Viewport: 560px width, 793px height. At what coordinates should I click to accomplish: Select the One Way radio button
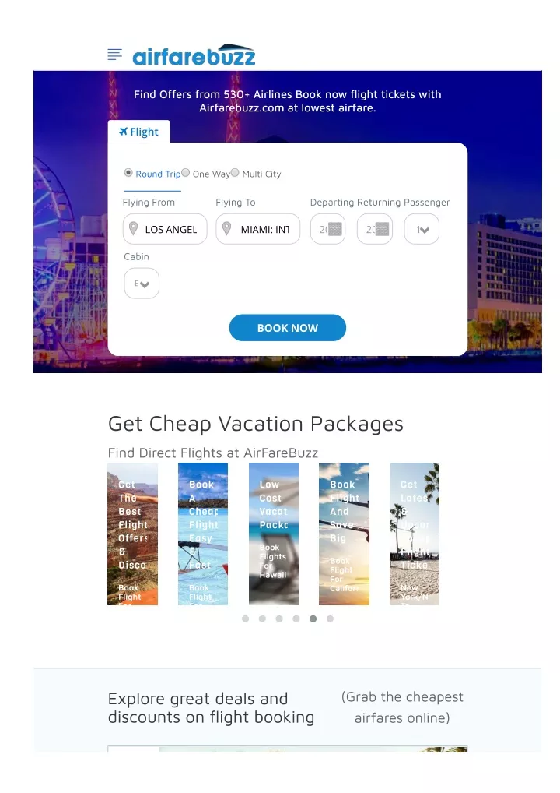185,173
